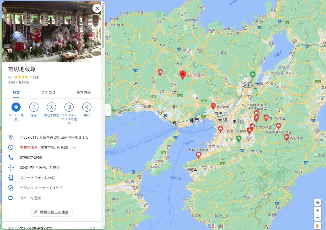The image size is (326, 230).
Task: Select the clock hours icon
Action: click(11, 147)
